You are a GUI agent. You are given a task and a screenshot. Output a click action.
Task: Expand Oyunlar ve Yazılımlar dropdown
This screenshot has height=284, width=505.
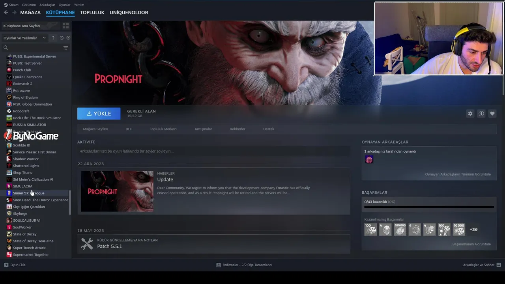point(24,38)
